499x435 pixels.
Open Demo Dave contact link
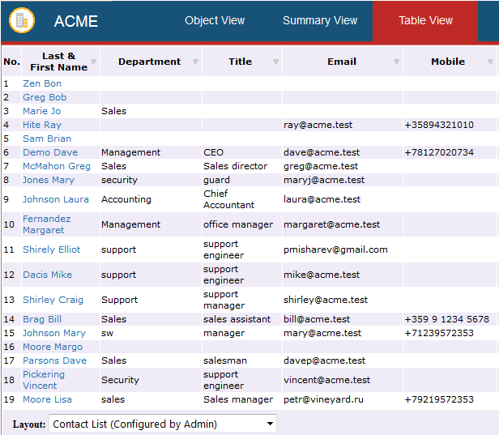50,152
